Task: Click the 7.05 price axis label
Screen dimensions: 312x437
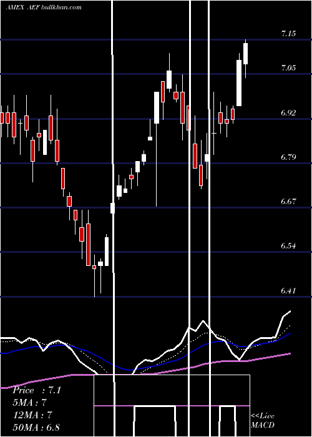Action: pyautogui.click(x=288, y=68)
